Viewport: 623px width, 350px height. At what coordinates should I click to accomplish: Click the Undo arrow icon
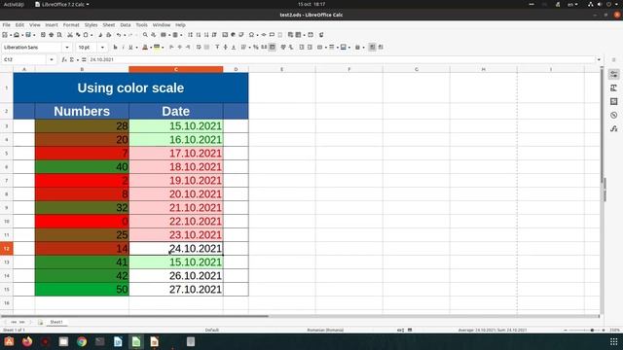pos(119,35)
